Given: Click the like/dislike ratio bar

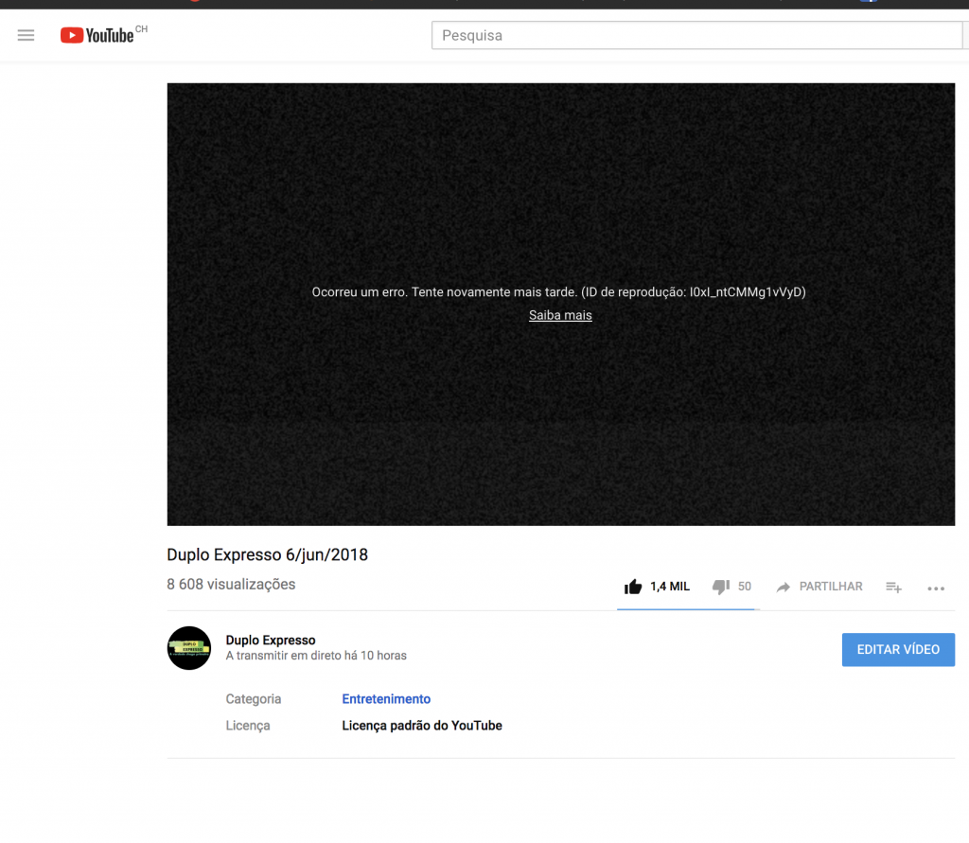Looking at the screenshot, I should click(x=687, y=609).
